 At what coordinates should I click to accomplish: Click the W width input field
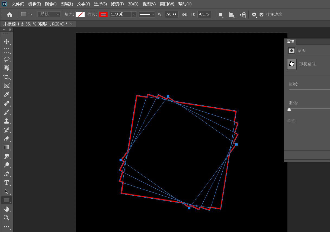171,14
